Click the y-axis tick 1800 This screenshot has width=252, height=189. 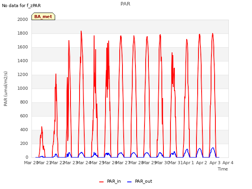point(23,33)
